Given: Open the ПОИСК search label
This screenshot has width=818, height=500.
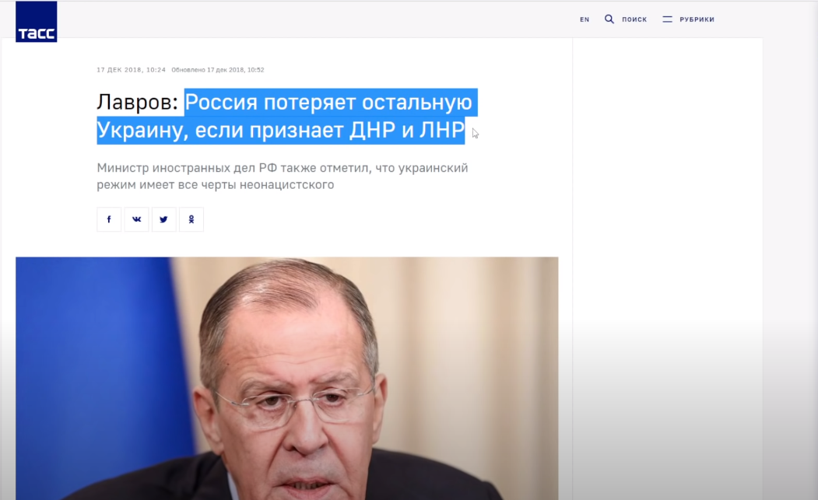Looking at the screenshot, I should coord(634,19).
